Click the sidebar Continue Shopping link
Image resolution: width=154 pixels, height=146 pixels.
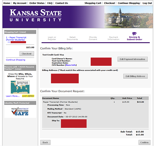tap(16, 60)
